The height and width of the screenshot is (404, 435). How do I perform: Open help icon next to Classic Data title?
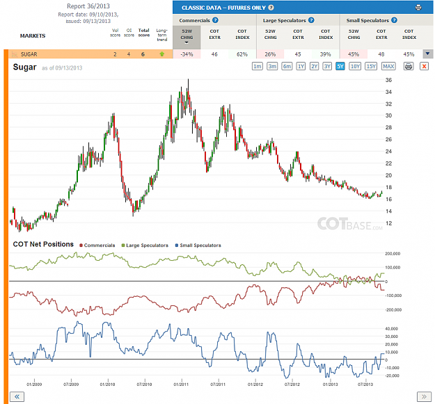click(x=271, y=8)
